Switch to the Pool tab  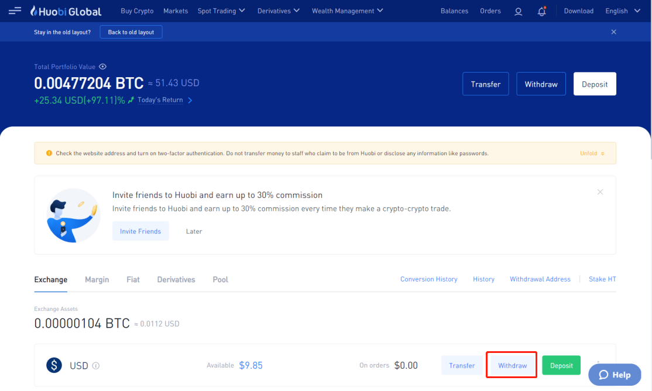click(221, 280)
